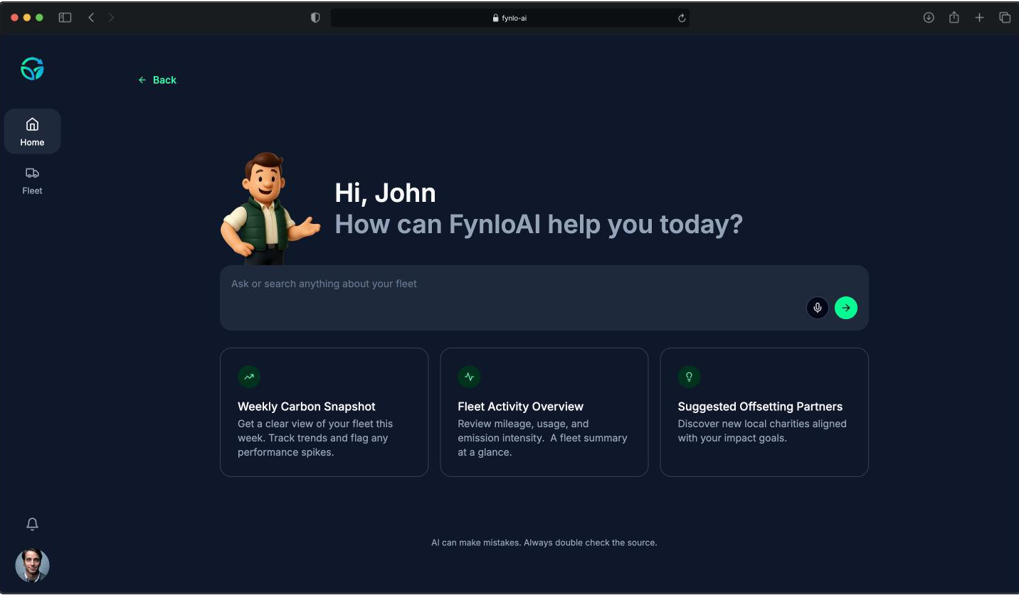The height and width of the screenshot is (595, 1019).
Task: Open Safari downloads icon
Action: 929,18
